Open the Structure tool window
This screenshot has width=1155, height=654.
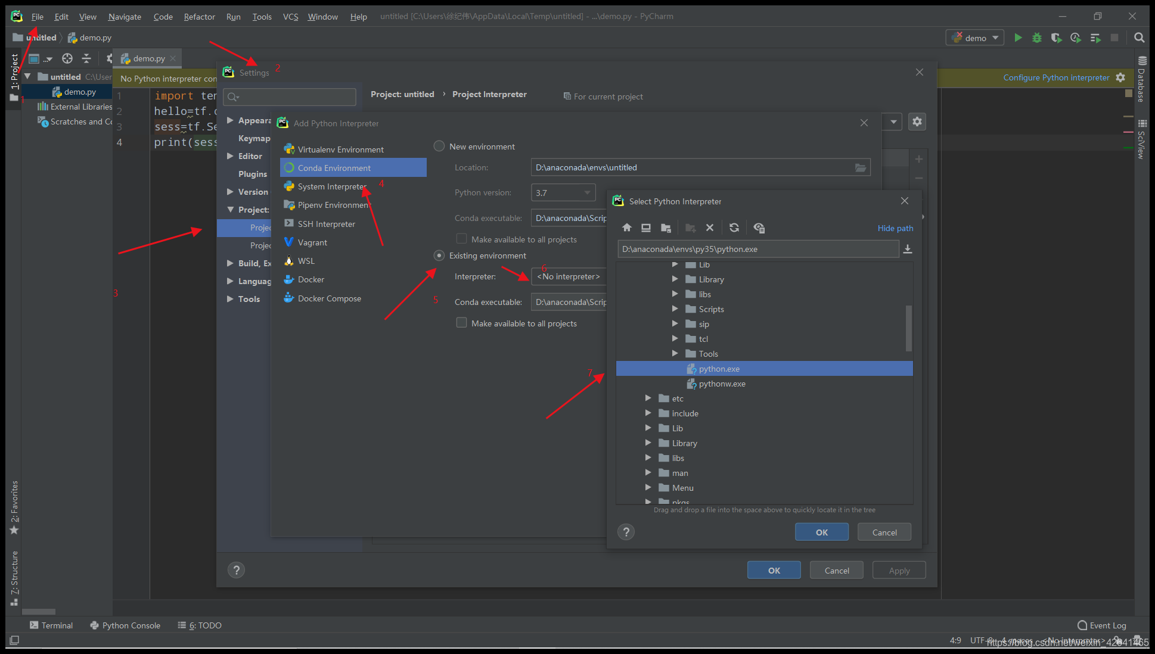click(14, 578)
